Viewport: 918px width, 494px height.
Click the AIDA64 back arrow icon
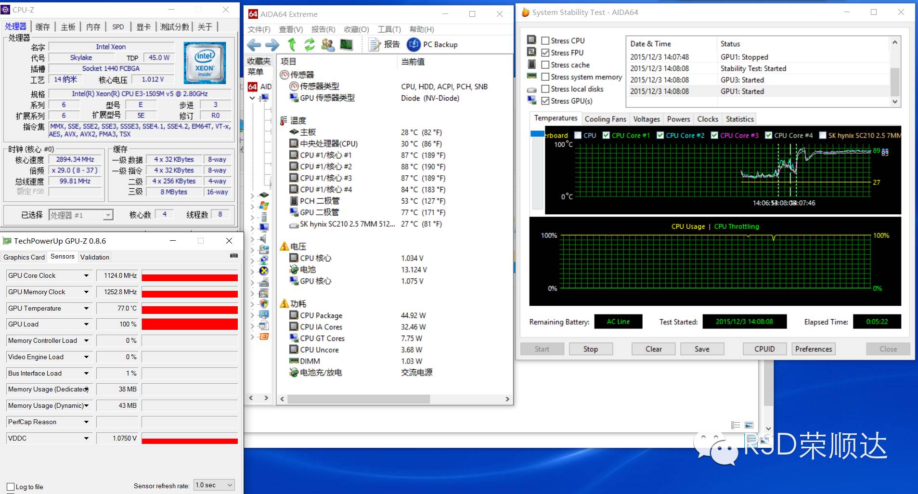pos(254,45)
